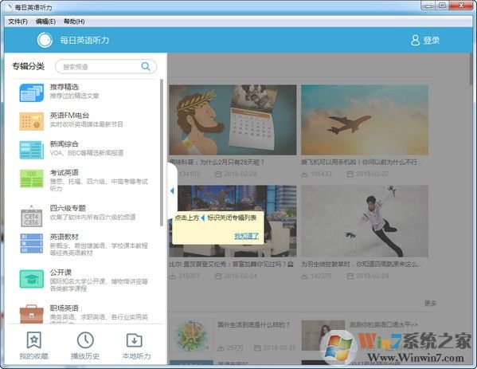The height and width of the screenshot is (369, 477).
Task: Open the 考试英语 exam icon
Action: tap(32, 178)
